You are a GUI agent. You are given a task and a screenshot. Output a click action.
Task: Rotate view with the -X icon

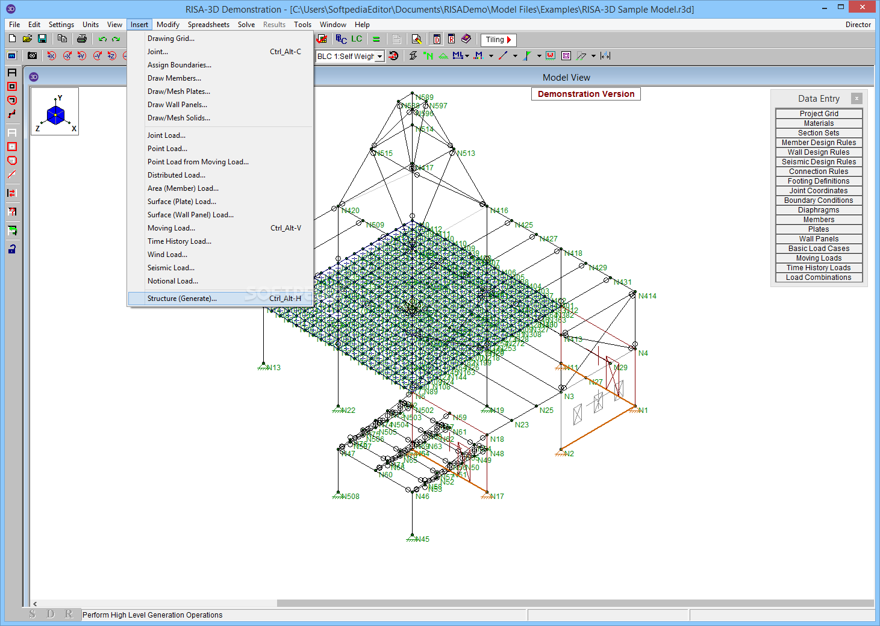67,55
